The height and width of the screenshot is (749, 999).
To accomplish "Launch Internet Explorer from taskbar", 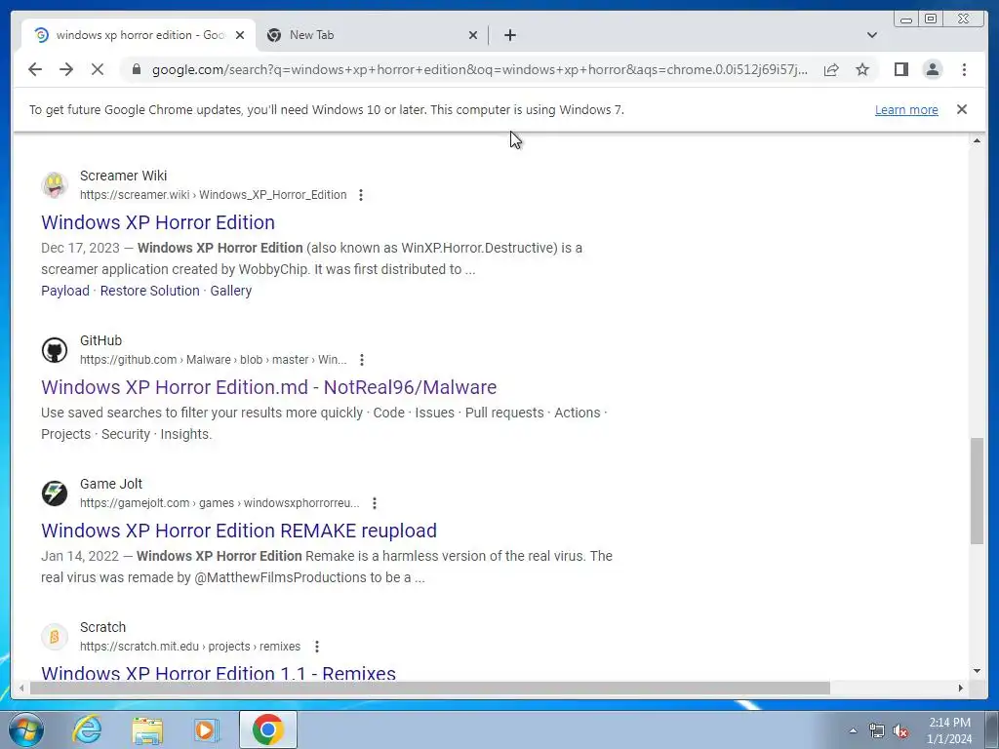I will 87,729.
